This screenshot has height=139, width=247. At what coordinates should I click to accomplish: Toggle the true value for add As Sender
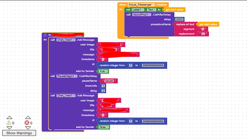103,71
